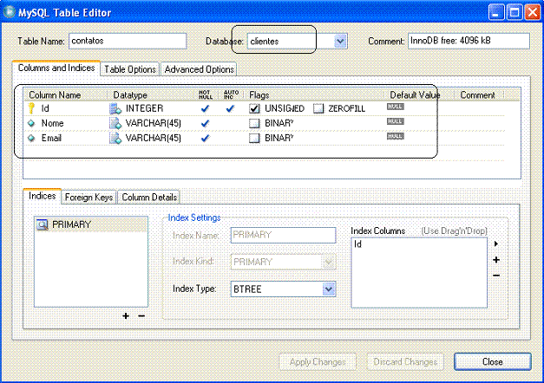Click the INTEGER datatype icon

tap(115, 108)
